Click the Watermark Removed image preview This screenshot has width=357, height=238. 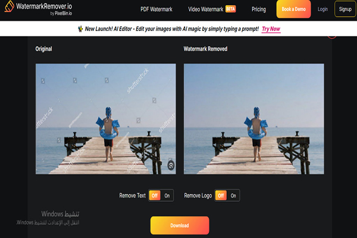(254, 119)
